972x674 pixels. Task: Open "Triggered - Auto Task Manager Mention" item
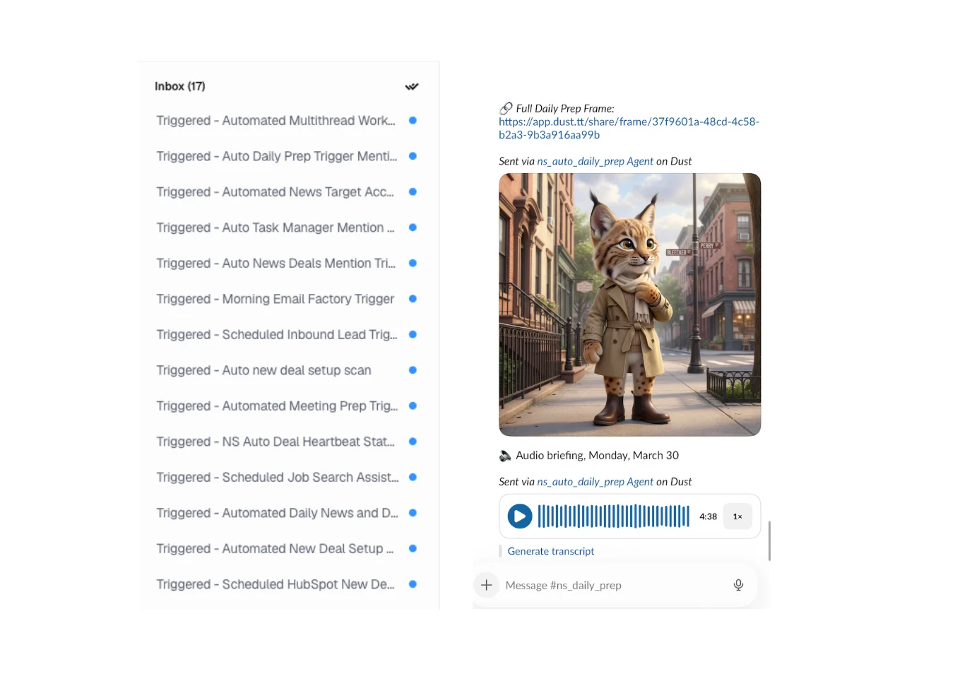(275, 227)
